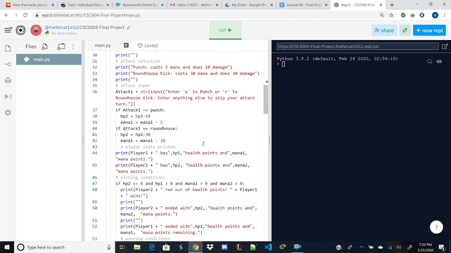Reload the page
Image resolution: width=451 pixels, height=253 pixels.
(25, 15)
